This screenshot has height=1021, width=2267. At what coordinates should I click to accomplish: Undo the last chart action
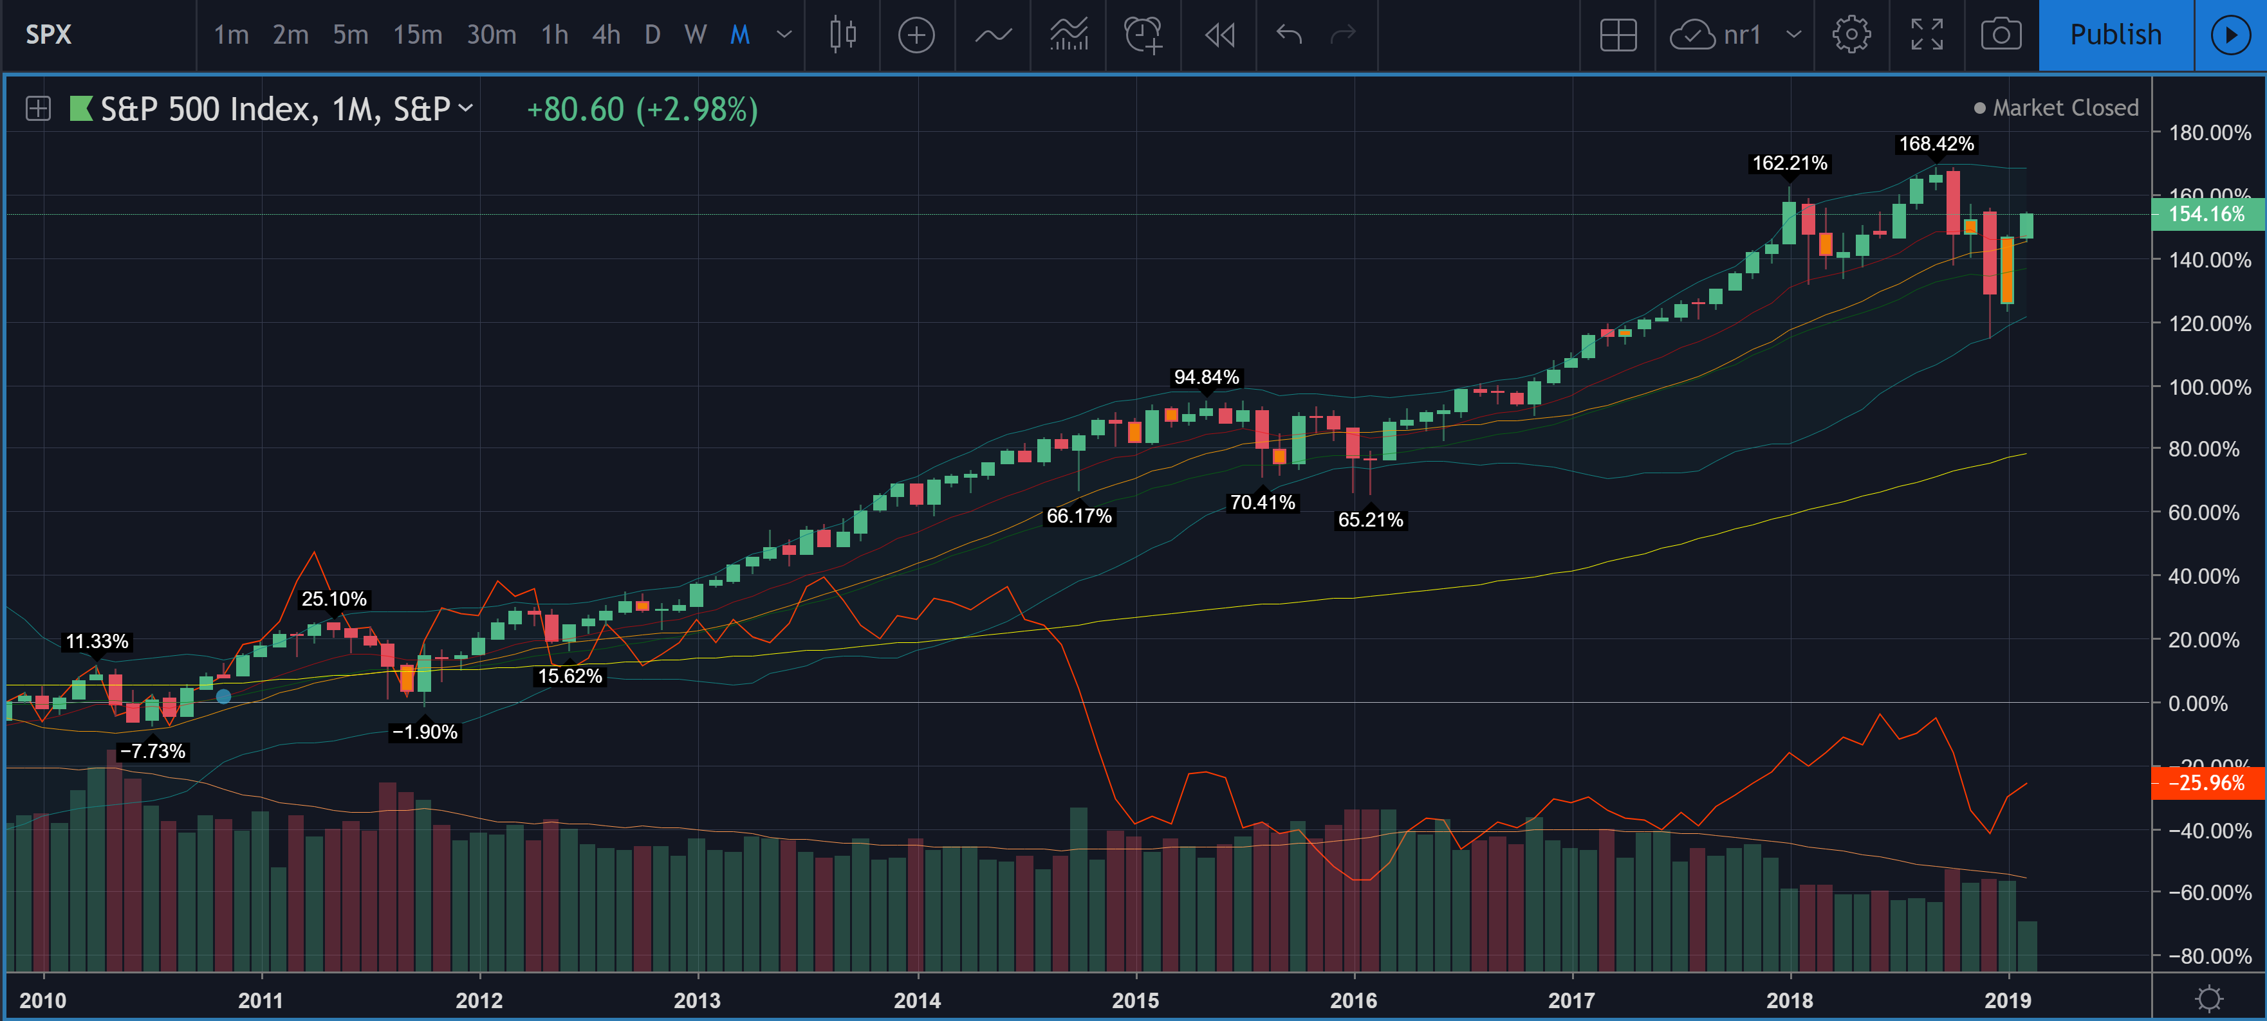pyautogui.click(x=1288, y=35)
